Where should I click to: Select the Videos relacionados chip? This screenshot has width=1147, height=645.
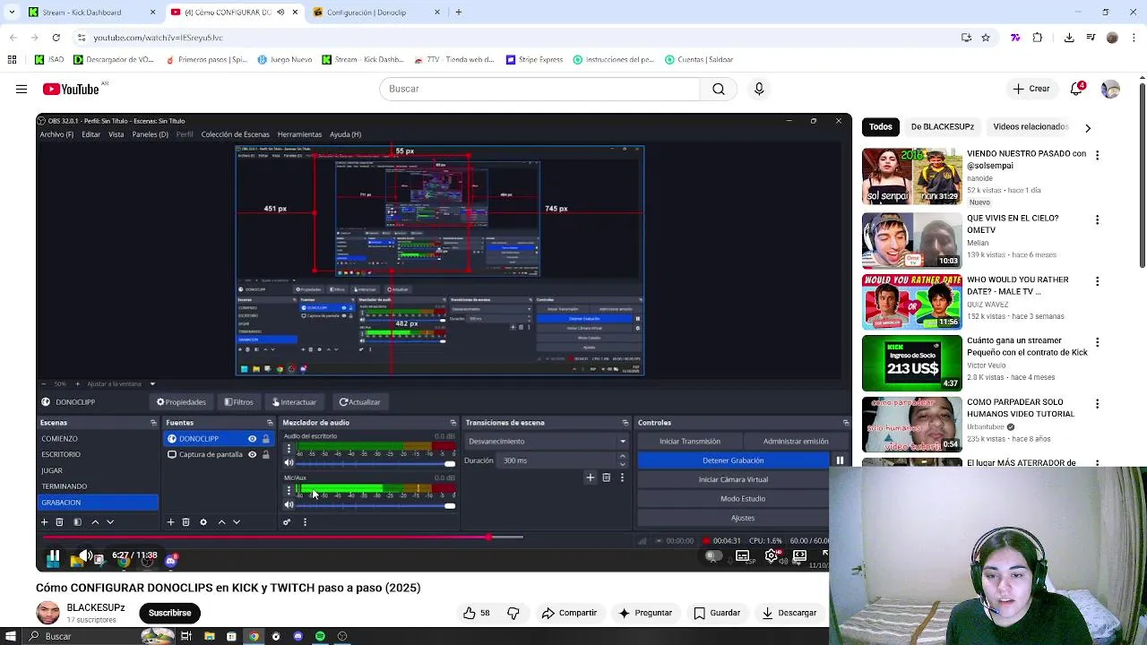pyautogui.click(x=1031, y=127)
